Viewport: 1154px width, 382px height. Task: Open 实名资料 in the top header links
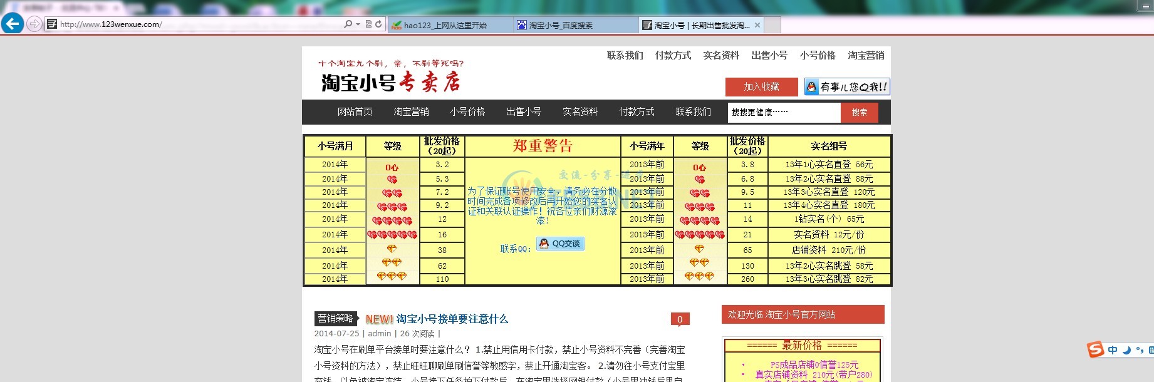tap(721, 55)
